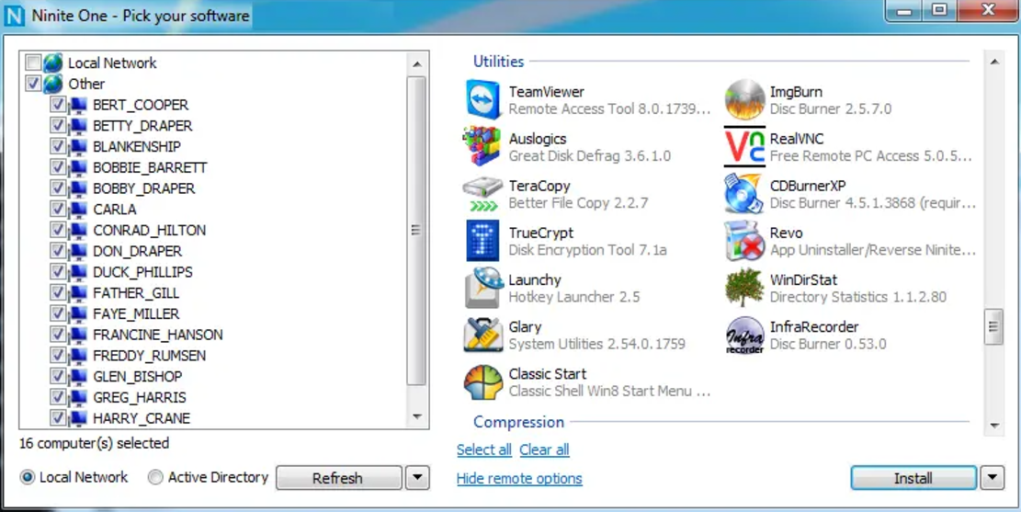The height and width of the screenshot is (512, 1021).
Task: Click software list scroll-up arrow
Action: tap(993, 62)
